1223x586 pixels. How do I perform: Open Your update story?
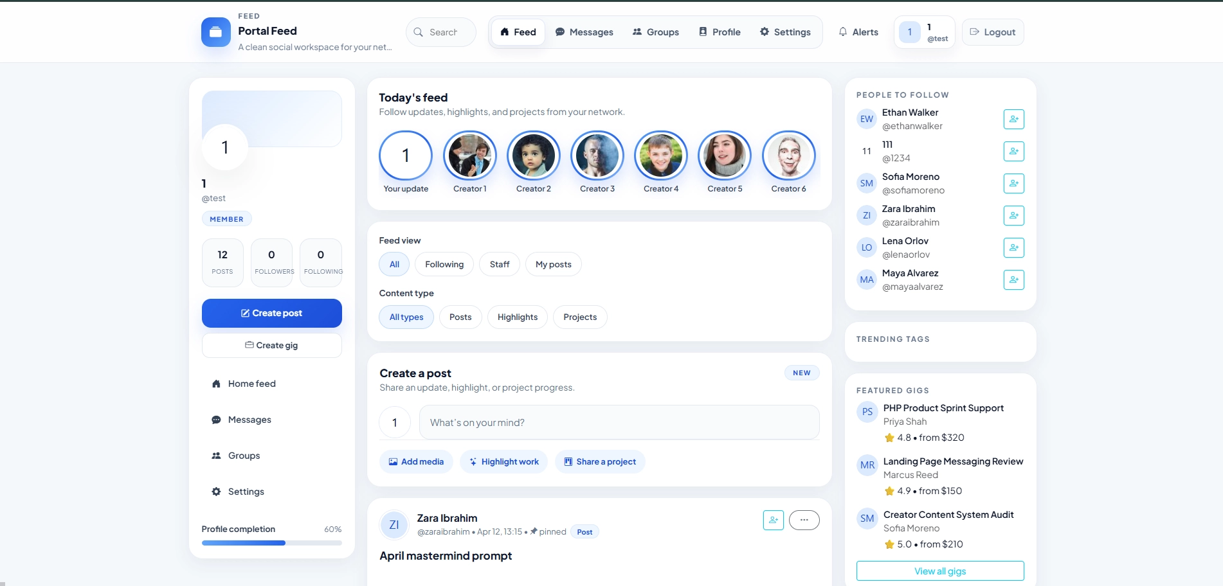[x=406, y=155]
